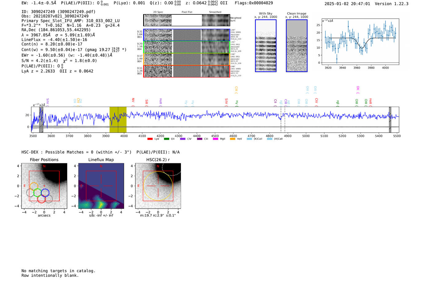The image size is (430, 292).
Task: Click the LineFlux = -4.40(±1.50)e-16 text
Action: tap(54, 40)
